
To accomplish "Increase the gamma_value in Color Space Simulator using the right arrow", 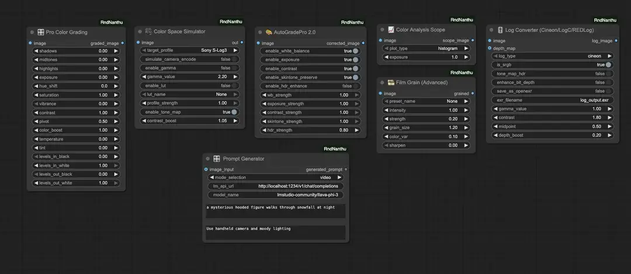I will [x=237, y=77].
